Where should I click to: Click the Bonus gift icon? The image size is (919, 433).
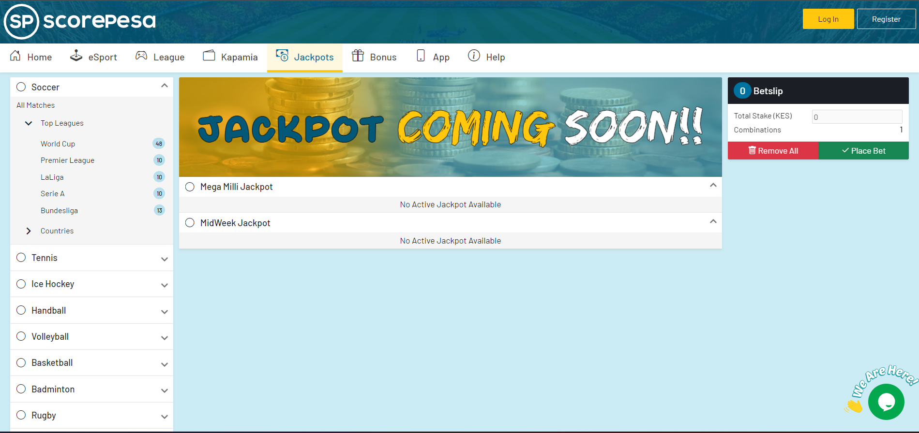point(358,56)
